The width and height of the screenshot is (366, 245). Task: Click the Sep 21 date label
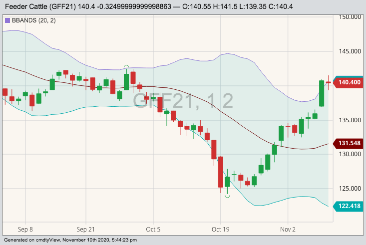(x=85, y=230)
